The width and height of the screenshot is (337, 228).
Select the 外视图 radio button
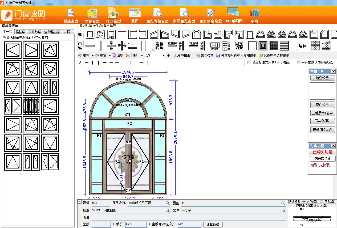tap(304, 202)
